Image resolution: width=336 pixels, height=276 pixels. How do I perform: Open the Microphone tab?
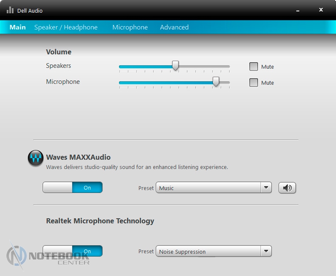[130, 27]
